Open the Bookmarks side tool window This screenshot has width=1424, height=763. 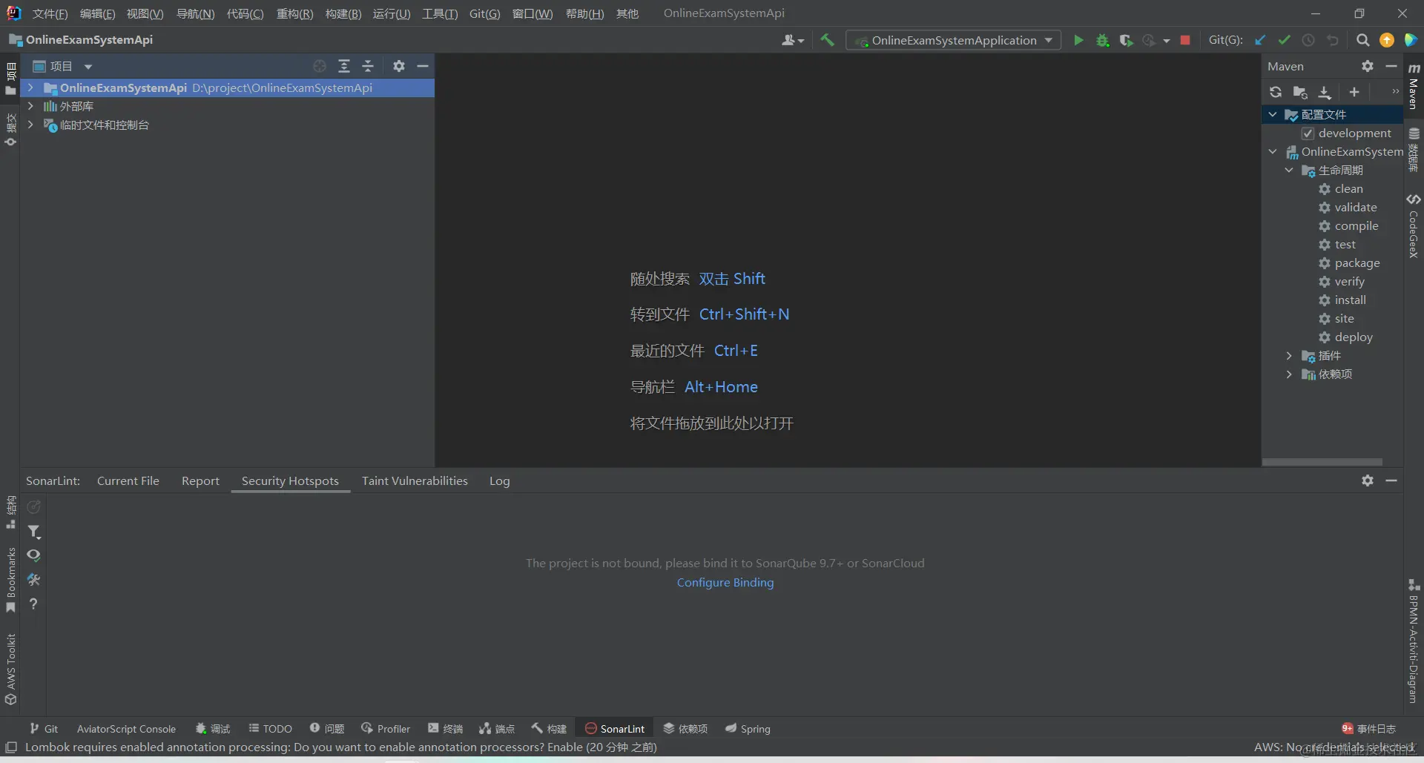tap(10, 580)
